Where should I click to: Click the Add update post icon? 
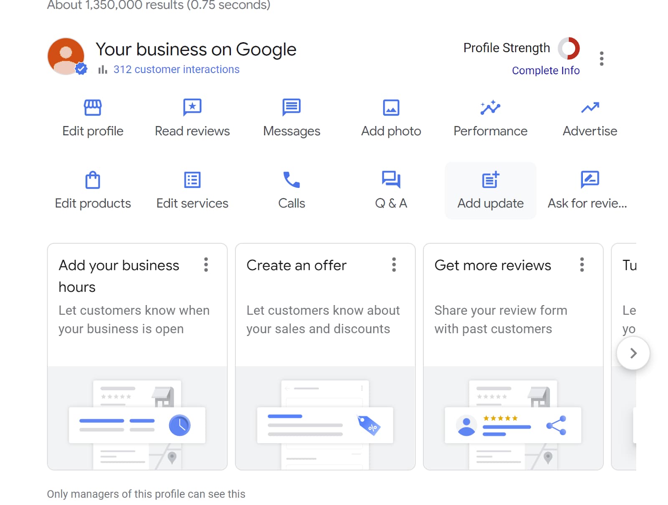point(490,180)
